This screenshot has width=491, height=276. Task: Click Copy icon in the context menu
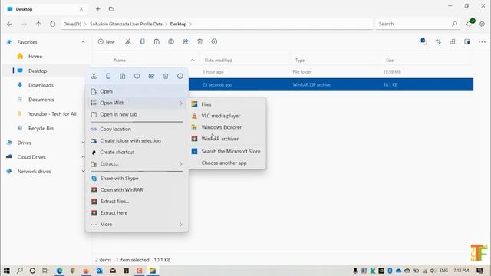coord(108,76)
